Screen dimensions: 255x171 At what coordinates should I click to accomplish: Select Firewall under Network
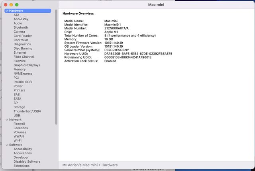[19, 124]
